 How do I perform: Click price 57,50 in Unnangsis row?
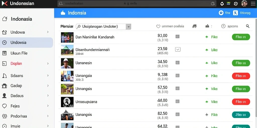[162, 87]
